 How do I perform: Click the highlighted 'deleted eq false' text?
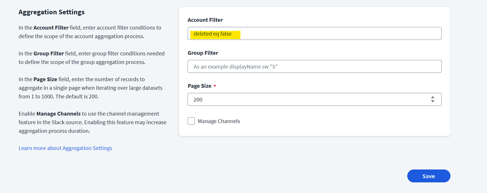(x=212, y=34)
